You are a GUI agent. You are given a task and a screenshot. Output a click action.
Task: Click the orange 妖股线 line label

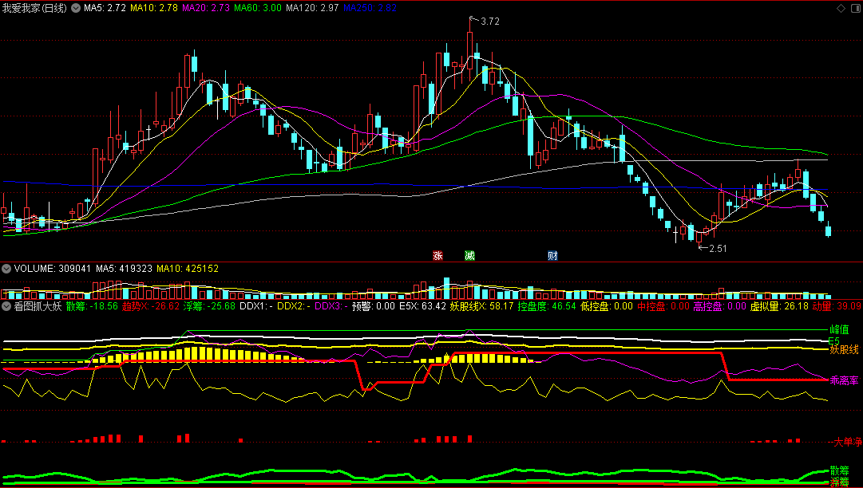[845, 349]
